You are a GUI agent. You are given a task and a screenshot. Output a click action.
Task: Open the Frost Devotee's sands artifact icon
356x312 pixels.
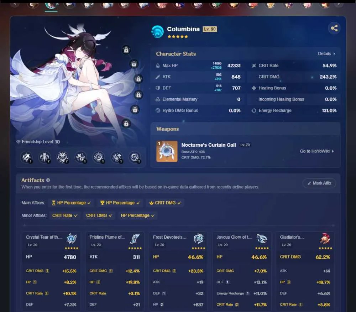click(x=198, y=239)
